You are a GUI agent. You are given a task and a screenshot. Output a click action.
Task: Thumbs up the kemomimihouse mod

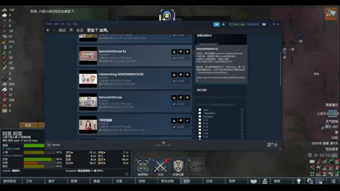click(x=174, y=98)
